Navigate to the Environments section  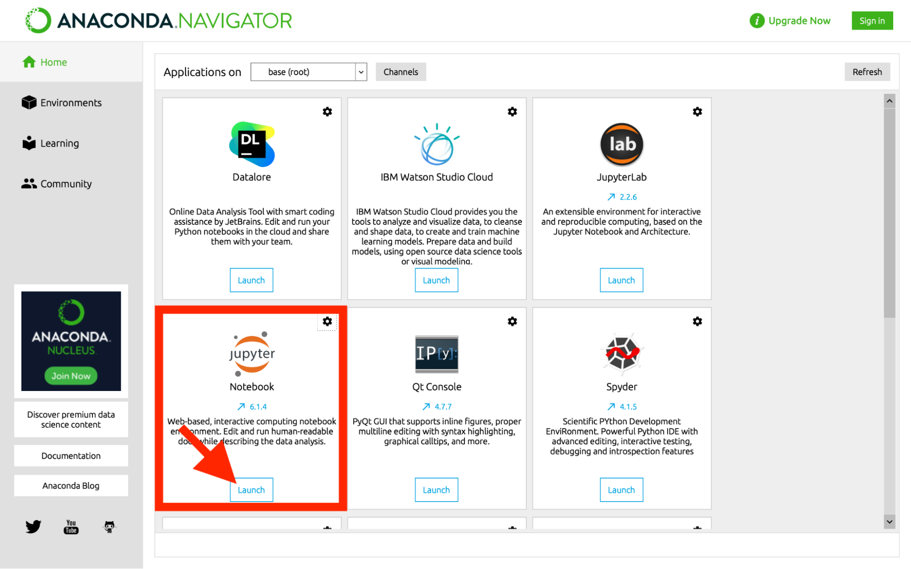click(x=72, y=102)
